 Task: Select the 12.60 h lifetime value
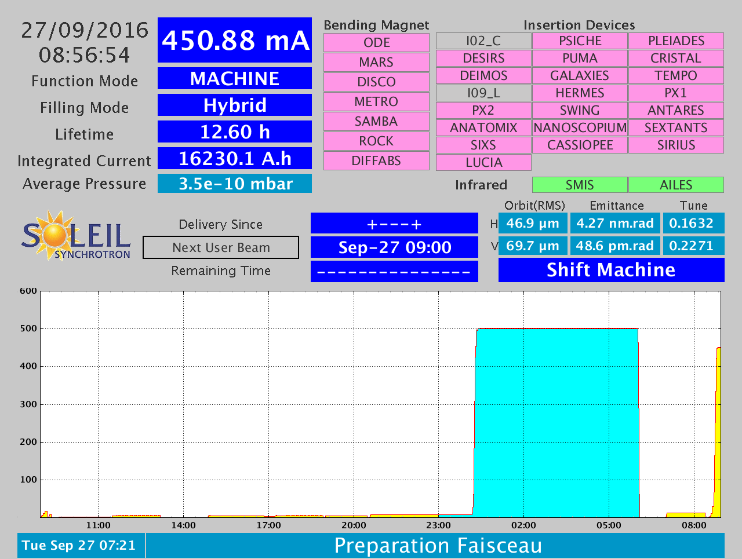[235, 131]
